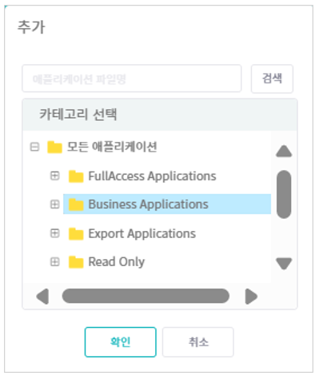Expand the Business Applications node
315x376 pixels.
(55, 204)
